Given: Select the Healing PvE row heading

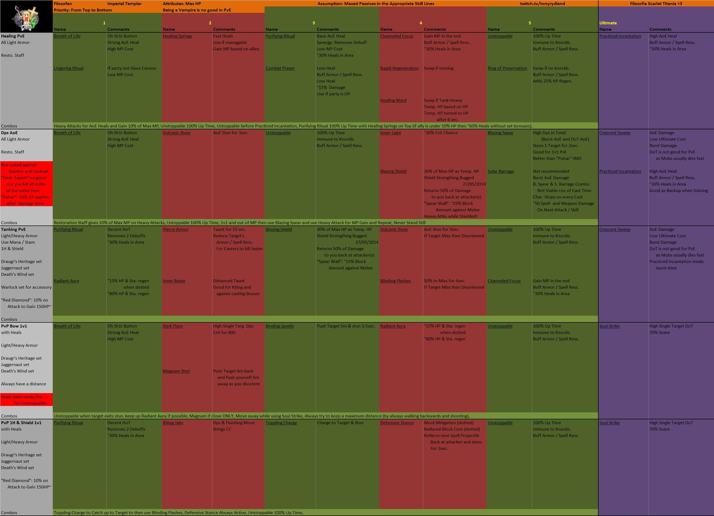Looking at the screenshot, I should (13, 36).
